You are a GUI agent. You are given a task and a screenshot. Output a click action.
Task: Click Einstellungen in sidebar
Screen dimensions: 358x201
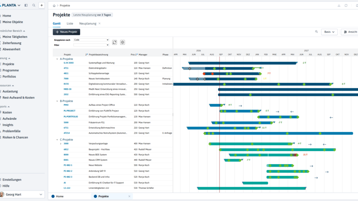pyautogui.click(x=12, y=180)
